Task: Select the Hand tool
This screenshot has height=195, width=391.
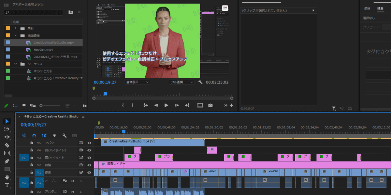Action: click(7, 177)
